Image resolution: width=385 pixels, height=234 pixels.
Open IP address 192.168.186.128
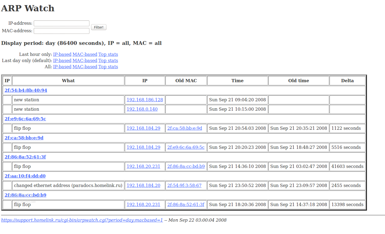[145, 100]
